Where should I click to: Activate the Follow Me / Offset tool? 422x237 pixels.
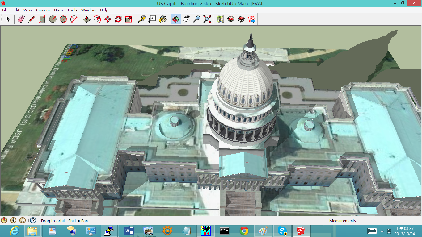pos(97,19)
